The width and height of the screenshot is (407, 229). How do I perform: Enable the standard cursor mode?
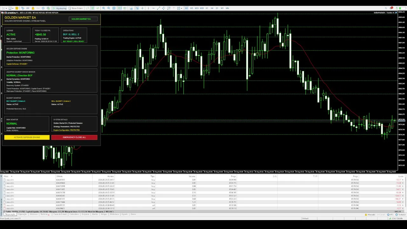137,8
